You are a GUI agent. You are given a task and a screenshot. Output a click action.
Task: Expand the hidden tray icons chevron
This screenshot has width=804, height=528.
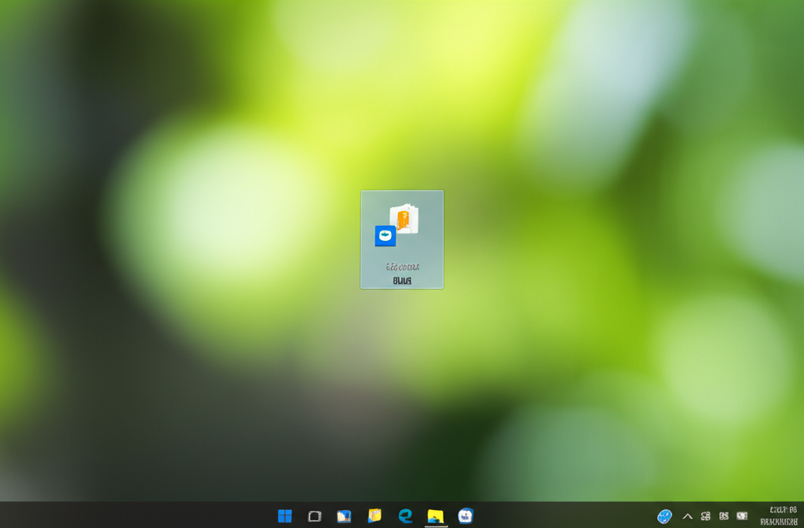click(688, 516)
